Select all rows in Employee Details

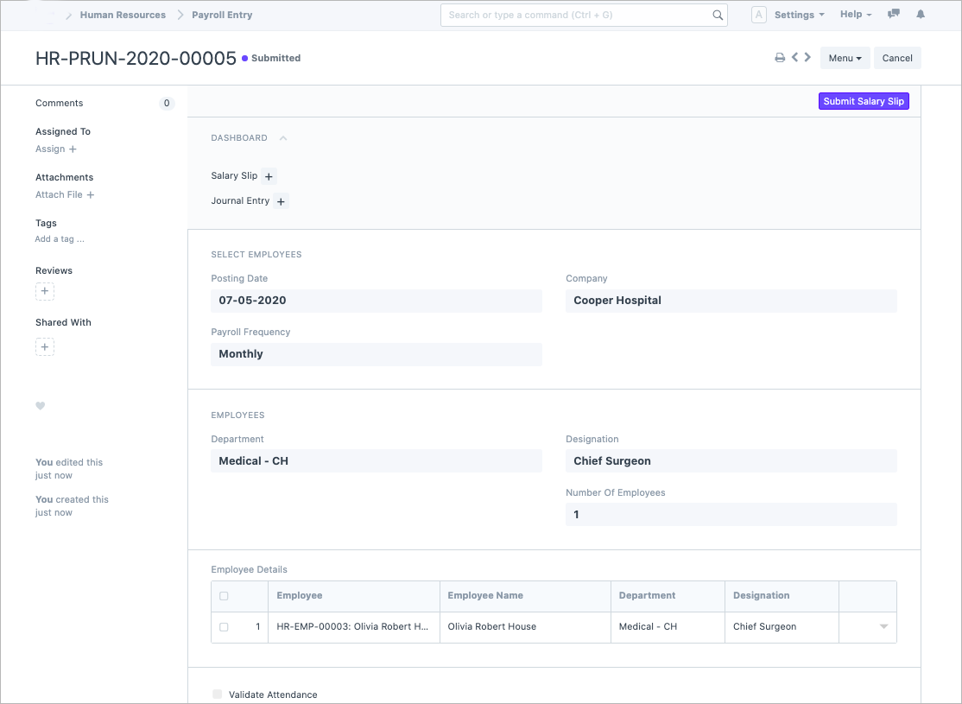click(x=225, y=596)
